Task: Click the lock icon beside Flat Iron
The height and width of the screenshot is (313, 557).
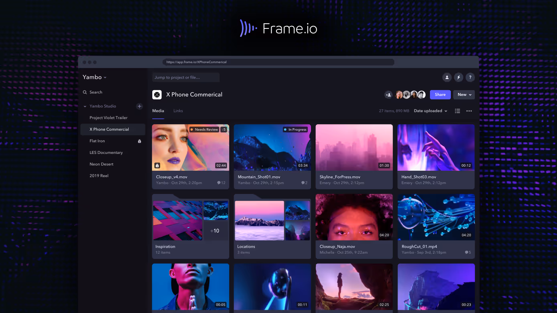Action: (139, 141)
